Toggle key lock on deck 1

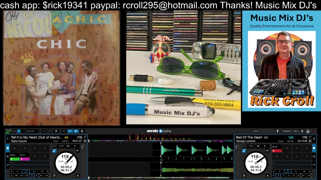point(54,151)
